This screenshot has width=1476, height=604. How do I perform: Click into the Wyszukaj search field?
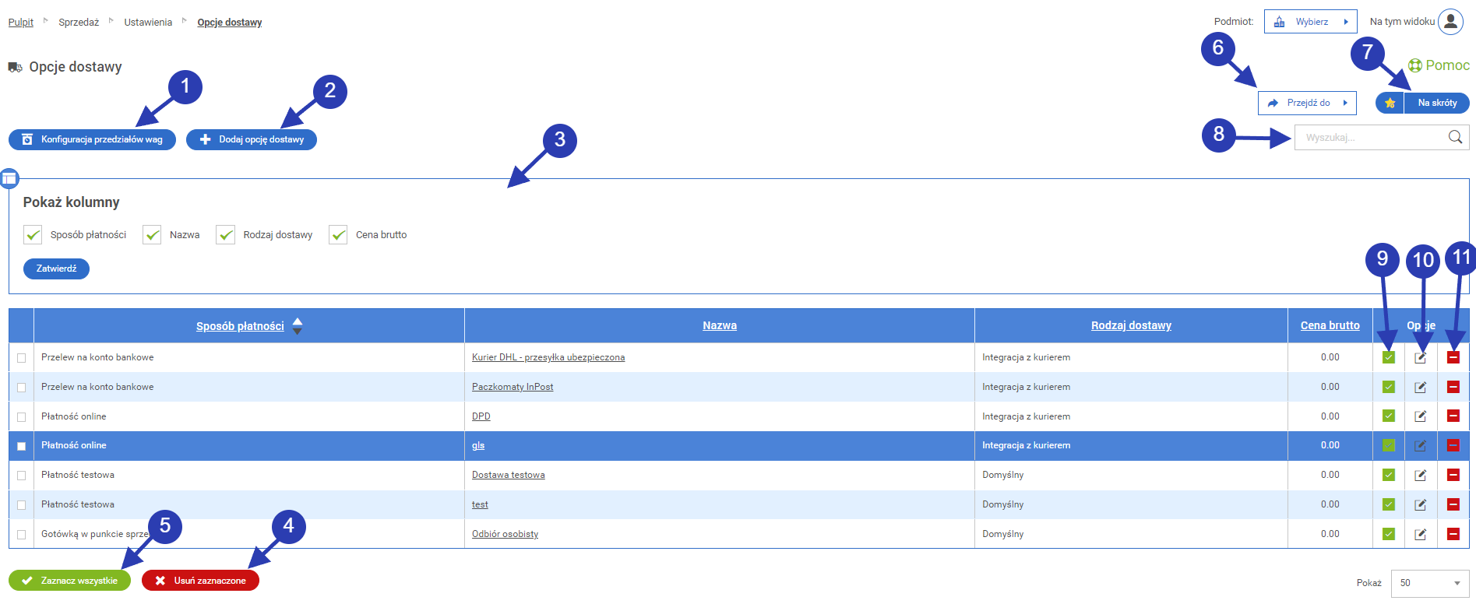(1367, 138)
